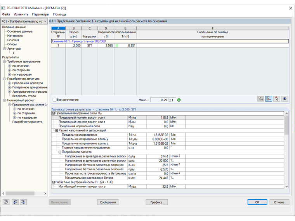The width and height of the screenshot is (295, 221).
Task: Click the navigator horizontal scrollbar left arrow
Action: (3, 193)
